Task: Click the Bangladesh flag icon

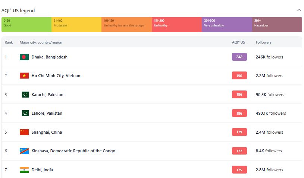Action: (24, 57)
